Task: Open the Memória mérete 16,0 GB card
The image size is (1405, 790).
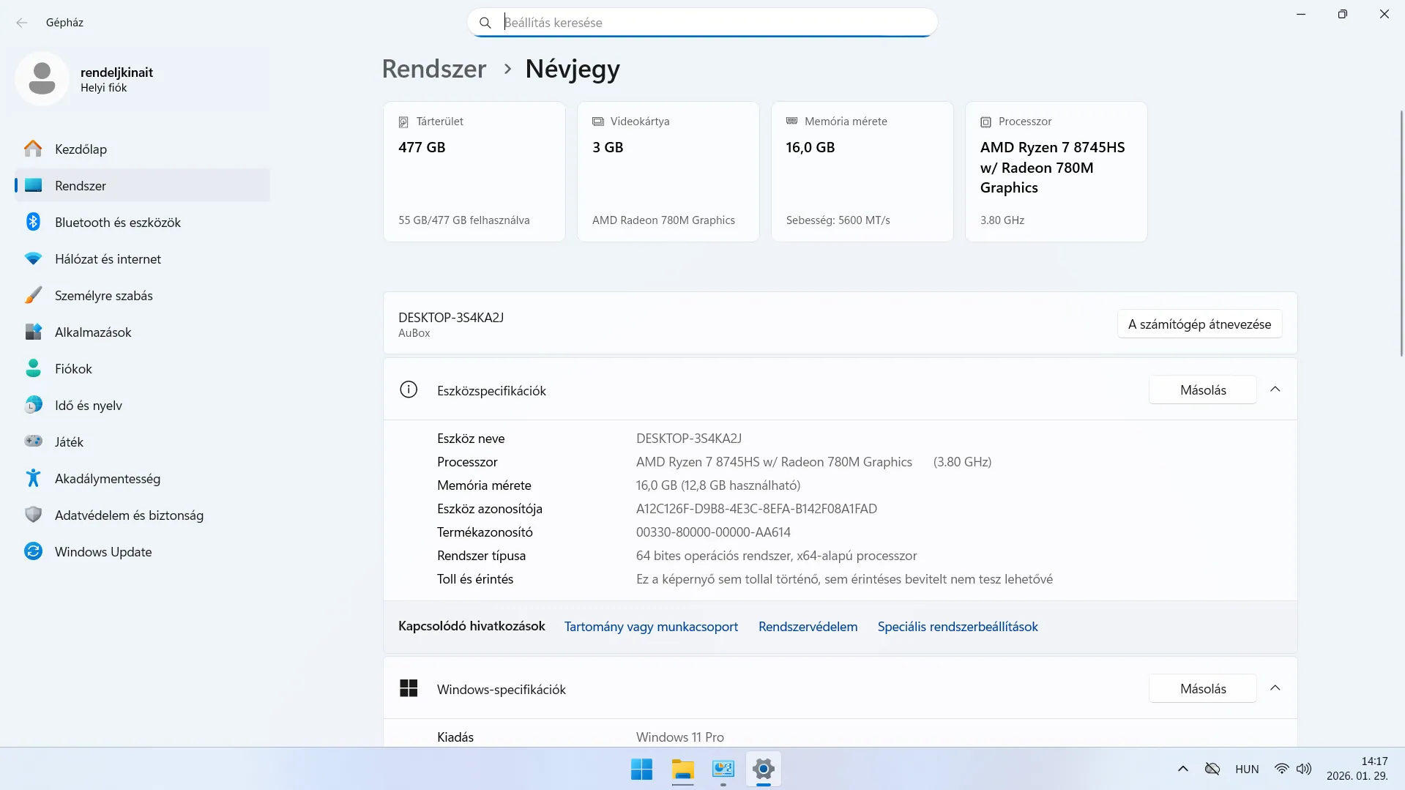Action: pos(862,171)
